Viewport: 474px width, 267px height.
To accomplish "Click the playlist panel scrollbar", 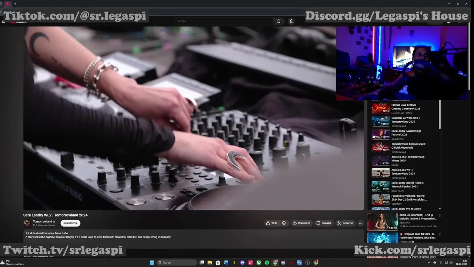I will point(440,114).
